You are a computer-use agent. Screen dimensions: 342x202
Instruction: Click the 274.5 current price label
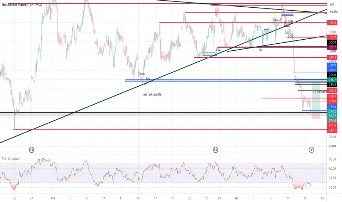point(332,112)
